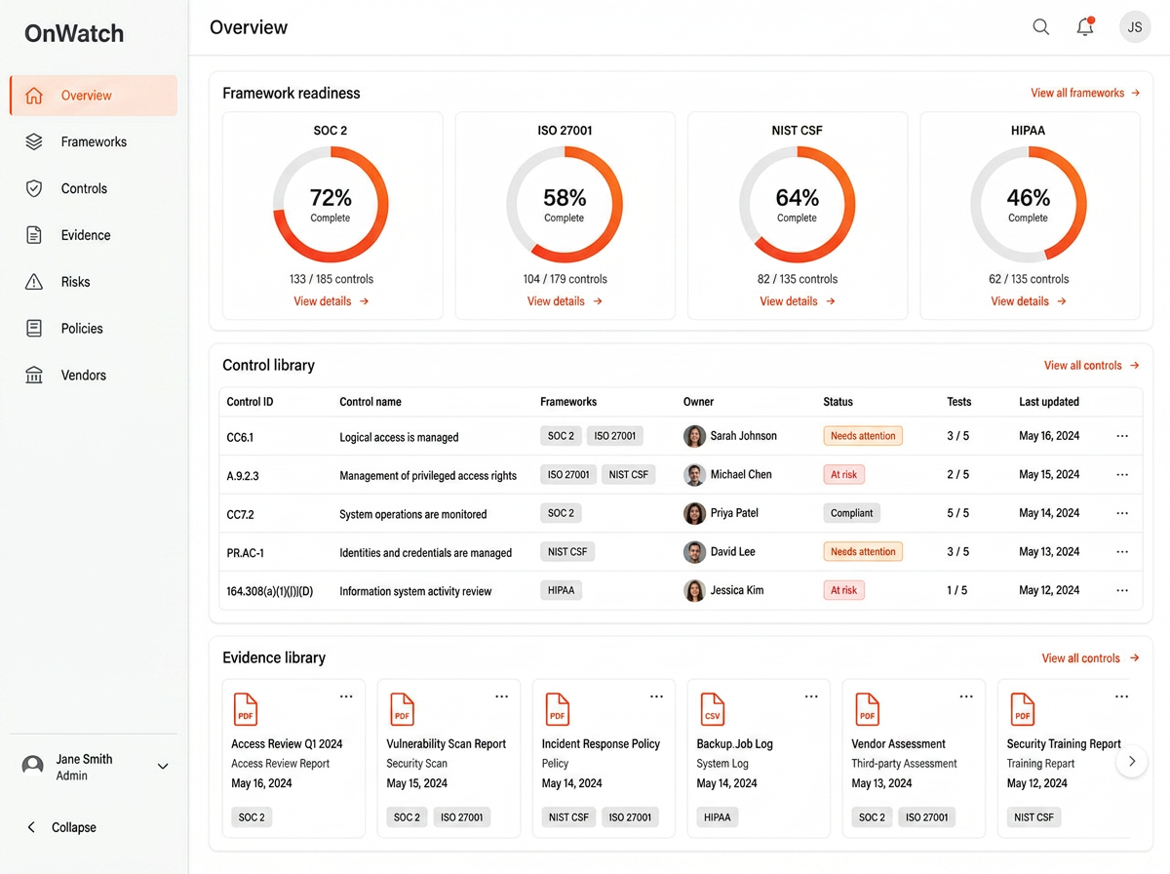The height and width of the screenshot is (874, 1170).
Task: Open ellipsis menu on Vulnerability Scan Report
Action: coord(501,696)
